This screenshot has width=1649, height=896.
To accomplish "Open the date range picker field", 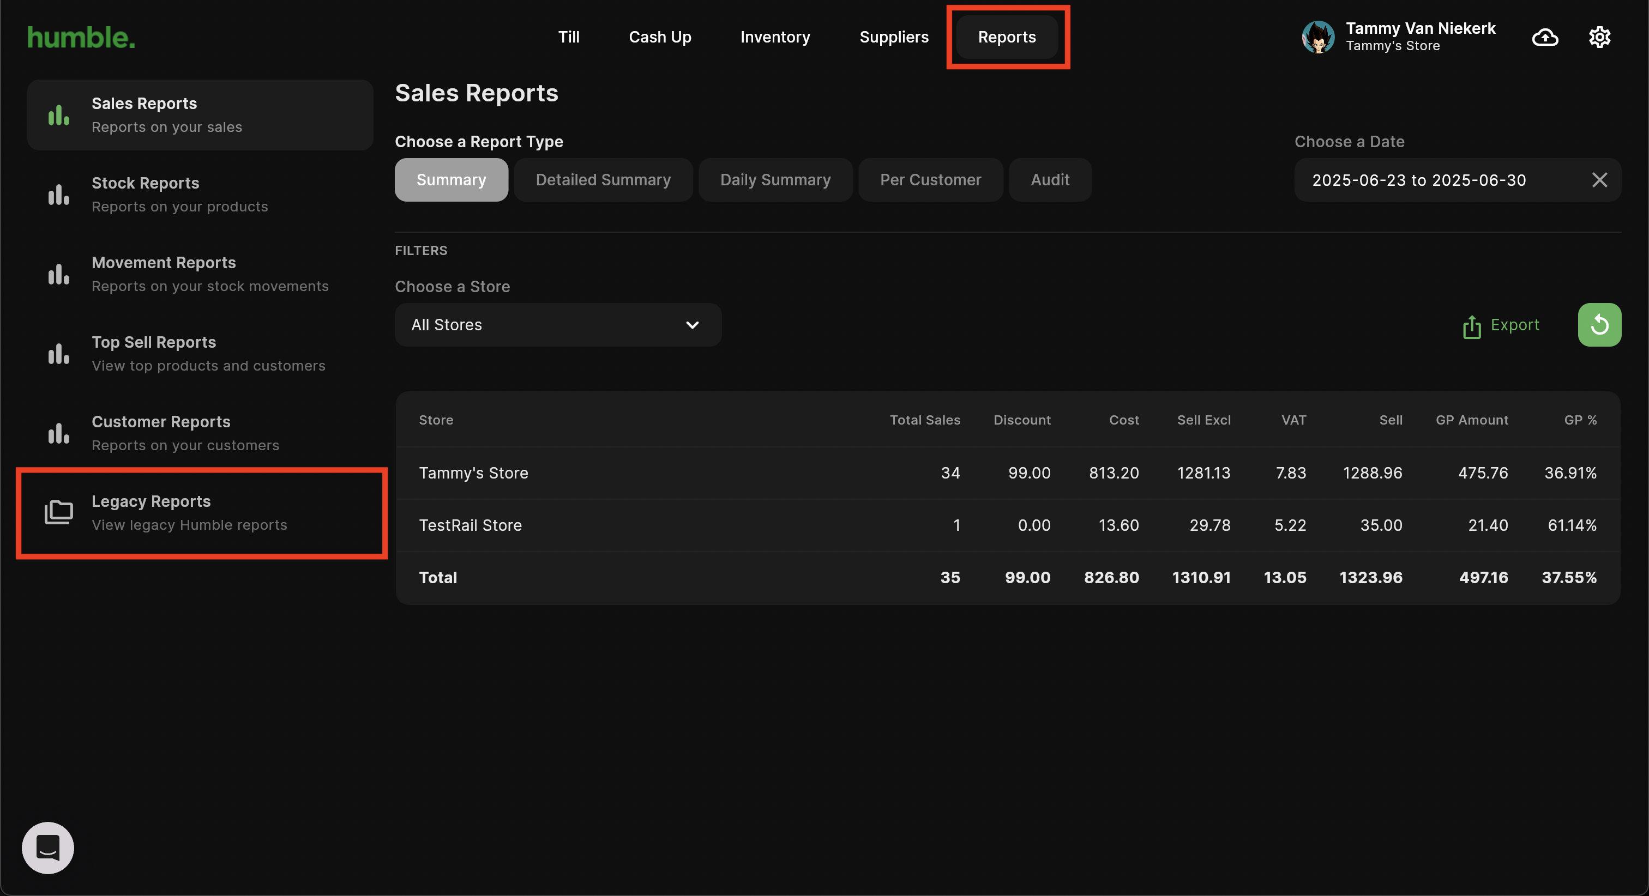I will click(1458, 180).
